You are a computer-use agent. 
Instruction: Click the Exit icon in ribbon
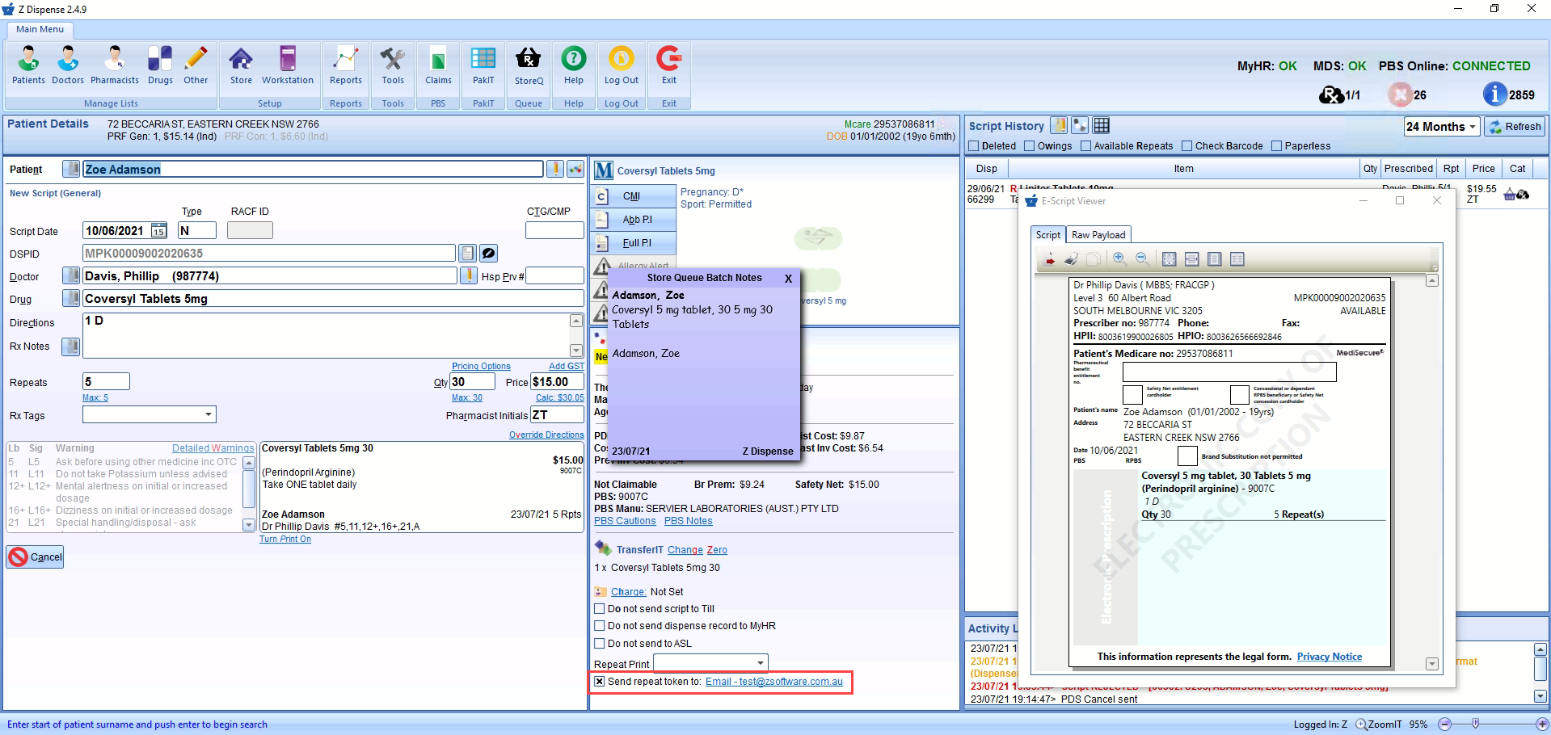click(669, 65)
